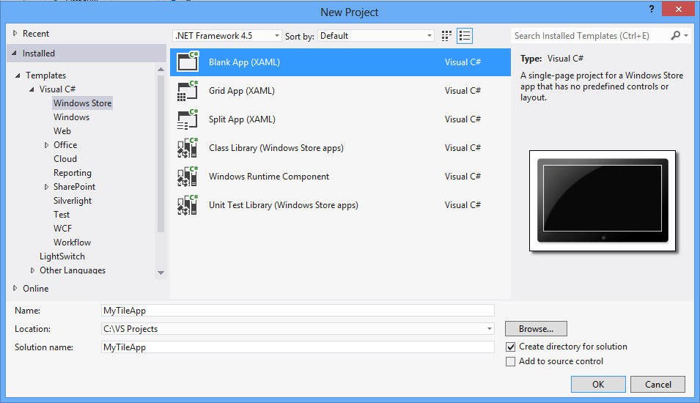Click the Split App (XAML) template icon
700x403 pixels.
coord(188,119)
